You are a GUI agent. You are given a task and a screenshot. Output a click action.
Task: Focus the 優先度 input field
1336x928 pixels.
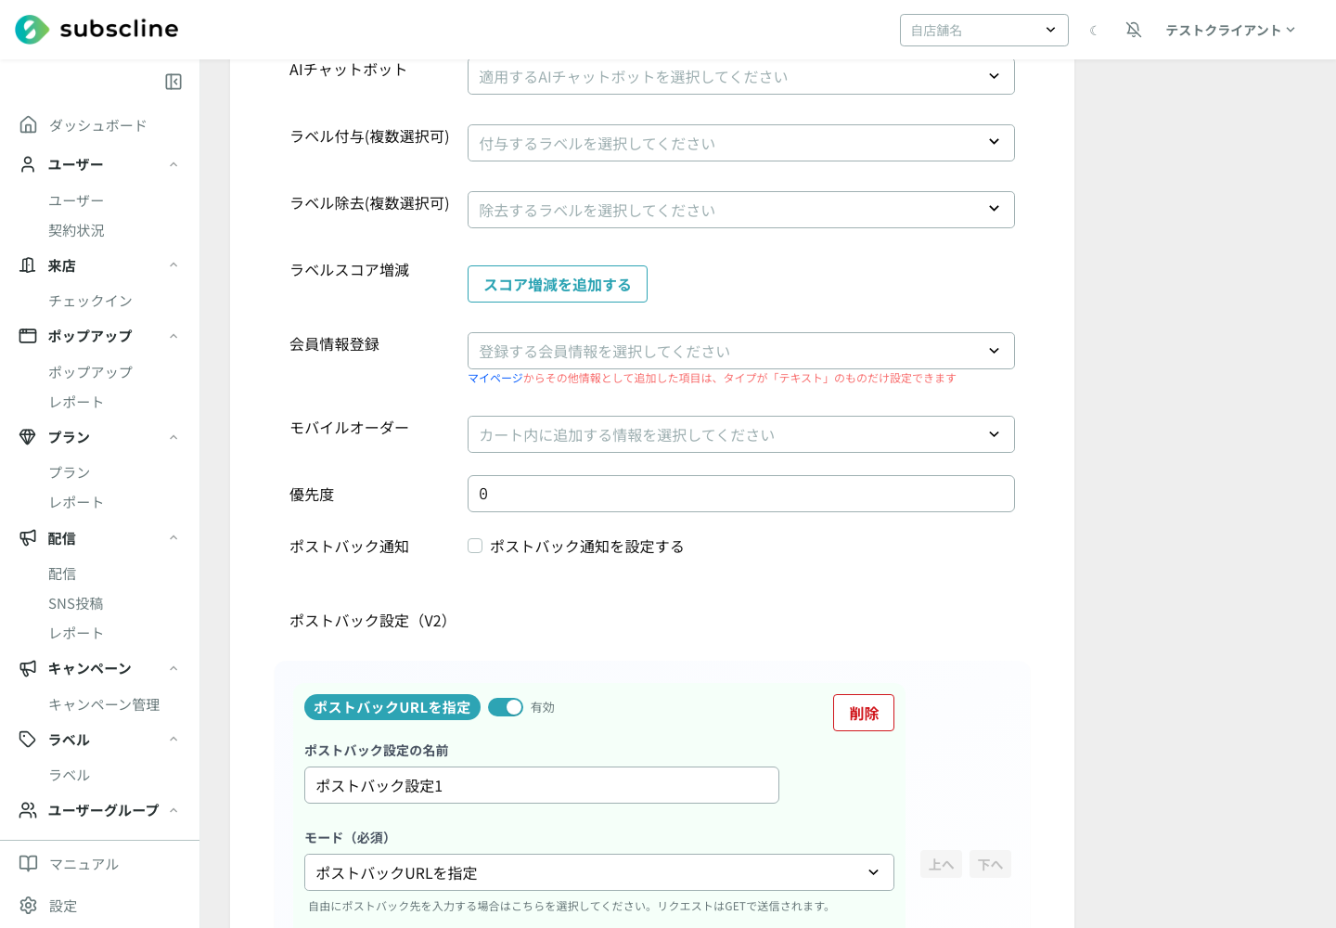point(741,494)
